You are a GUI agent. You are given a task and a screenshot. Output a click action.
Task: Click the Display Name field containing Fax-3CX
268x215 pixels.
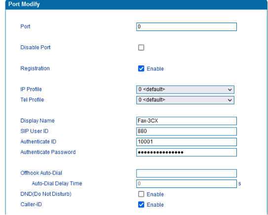tap(187, 121)
